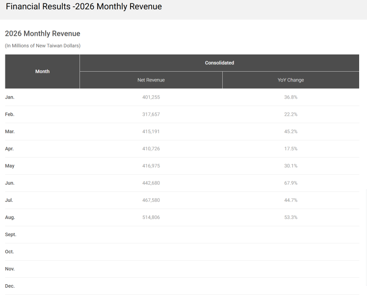367x295 pixels.
Task: Click the 'Apr.' row label
Action: pyautogui.click(x=9, y=149)
